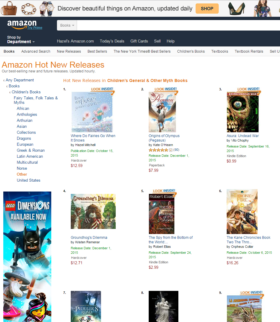
Task: Click the green high heels banner image
Action: coord(237,9)
